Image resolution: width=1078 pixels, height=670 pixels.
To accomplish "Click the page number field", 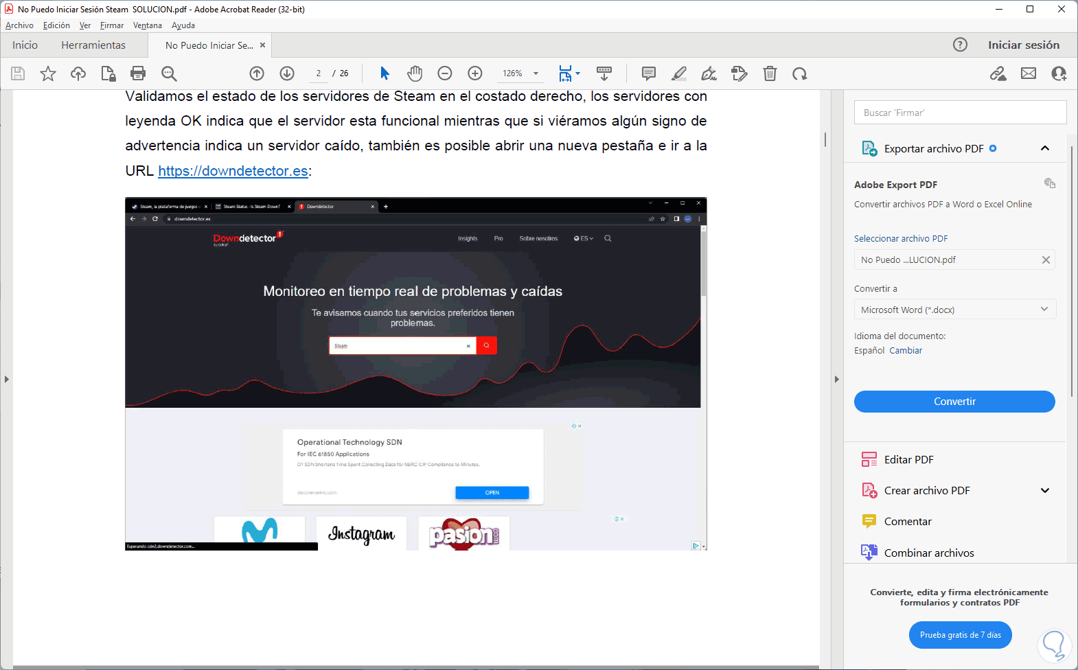I will pos(319,73).
